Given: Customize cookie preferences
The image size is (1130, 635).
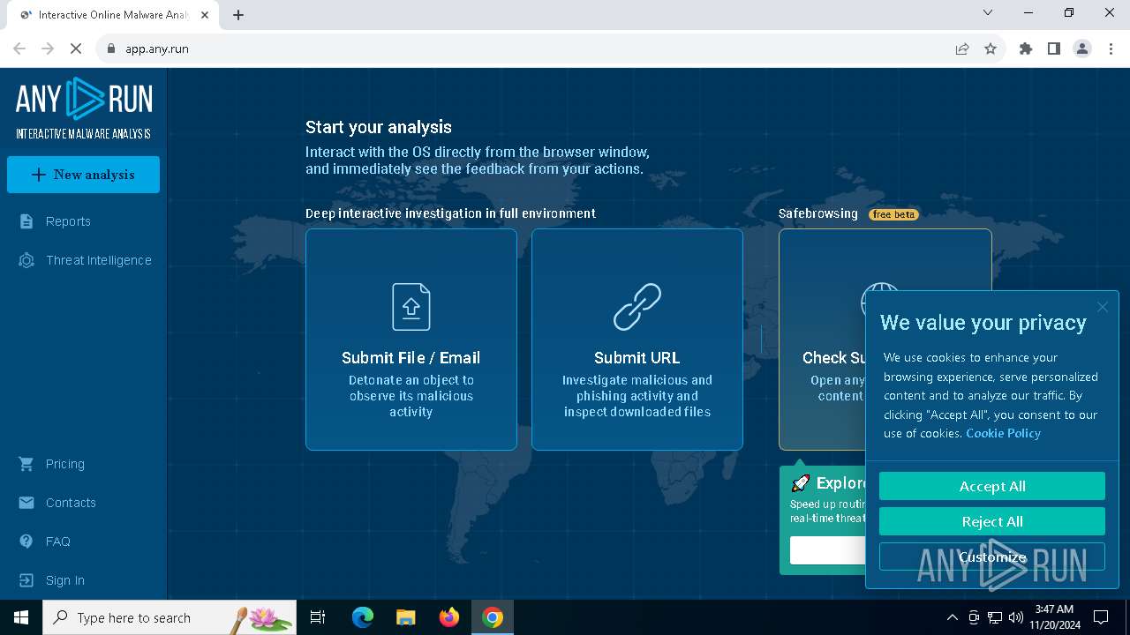Looking at the screenshot, I should (x=992, y=557).
